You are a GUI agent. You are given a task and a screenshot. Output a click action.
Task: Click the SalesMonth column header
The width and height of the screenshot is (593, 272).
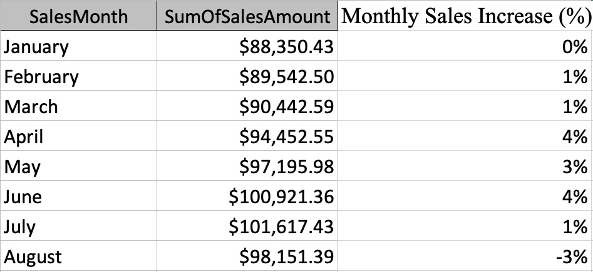click(78, 16)
